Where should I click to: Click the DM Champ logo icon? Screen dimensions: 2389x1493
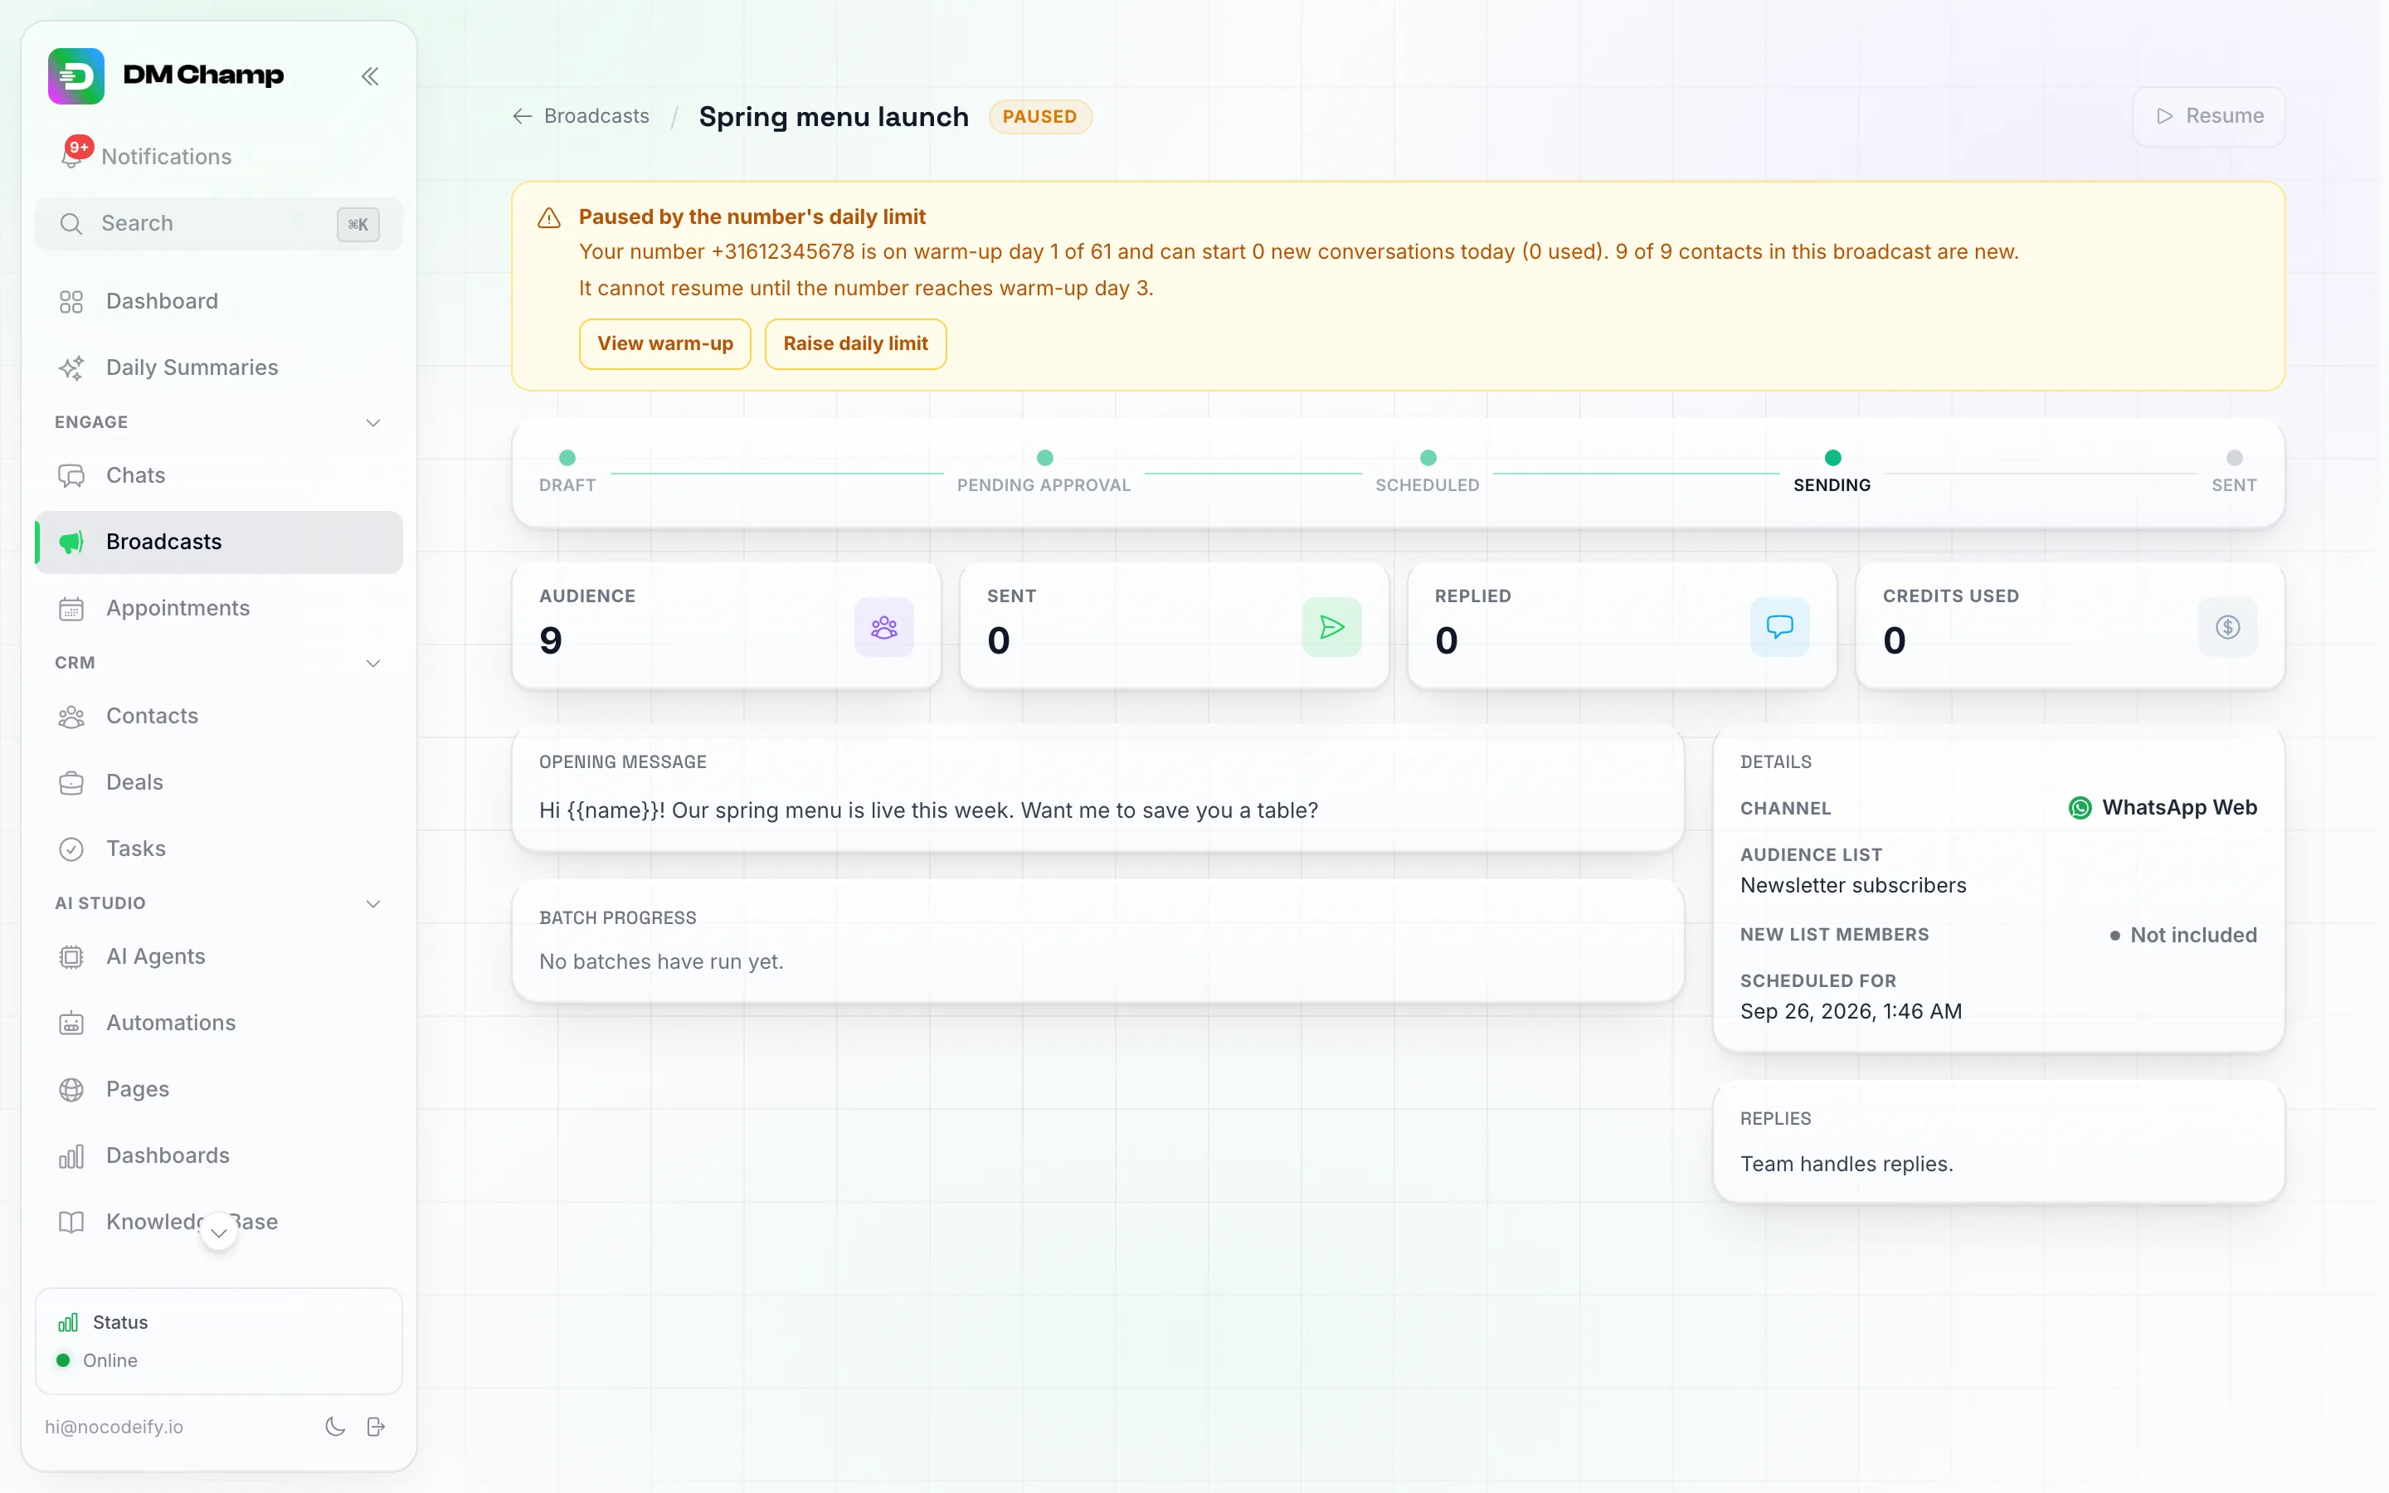point(76,76)
